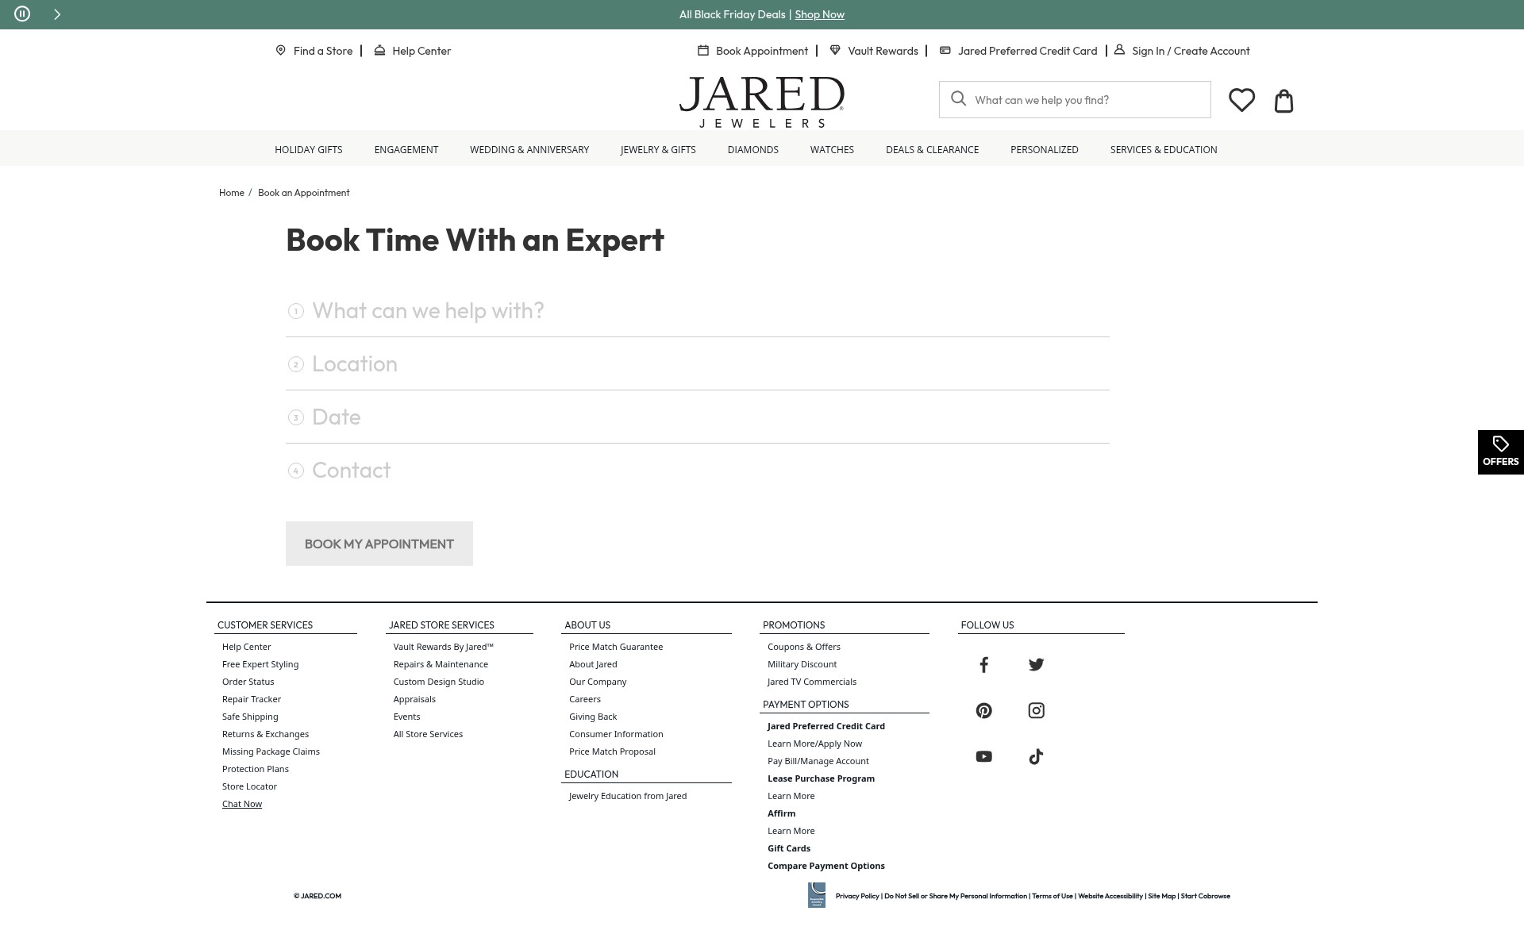Click the credit card icon
Screen dimensions: 1524x934
pyautogui.click(x=945, y=50)
